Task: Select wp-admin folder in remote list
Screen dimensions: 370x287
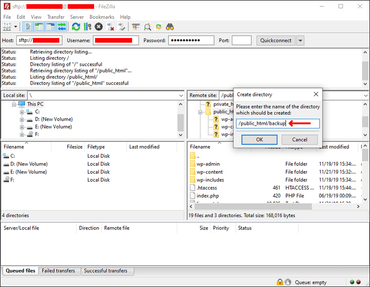Action: point(208,164)
